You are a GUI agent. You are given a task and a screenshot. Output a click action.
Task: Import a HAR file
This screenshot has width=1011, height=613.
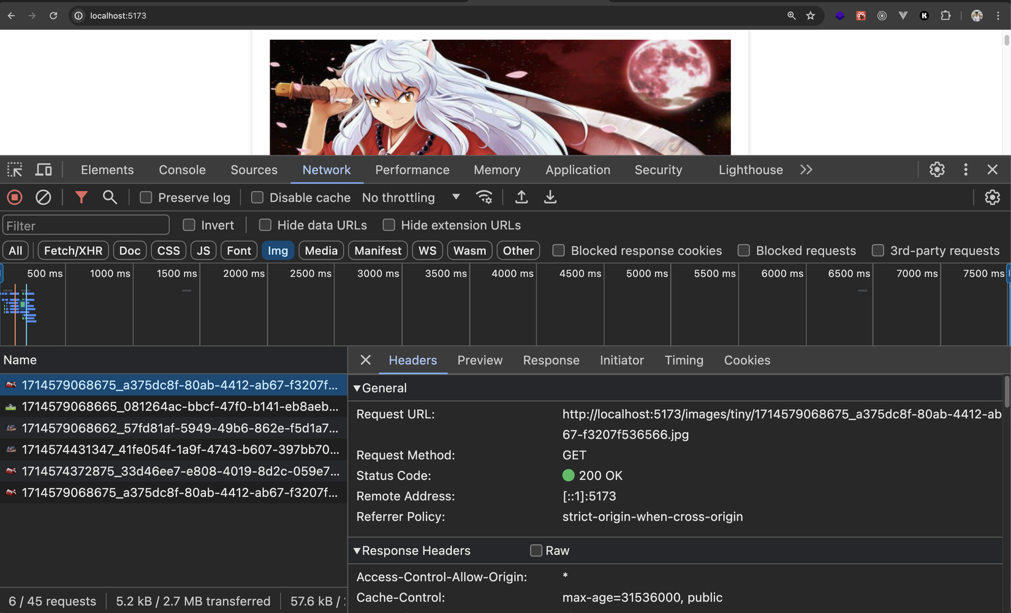(x=521, y=197)
